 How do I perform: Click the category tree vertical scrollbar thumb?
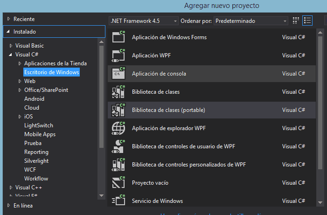pyautogui.click(x=102, y=97)
